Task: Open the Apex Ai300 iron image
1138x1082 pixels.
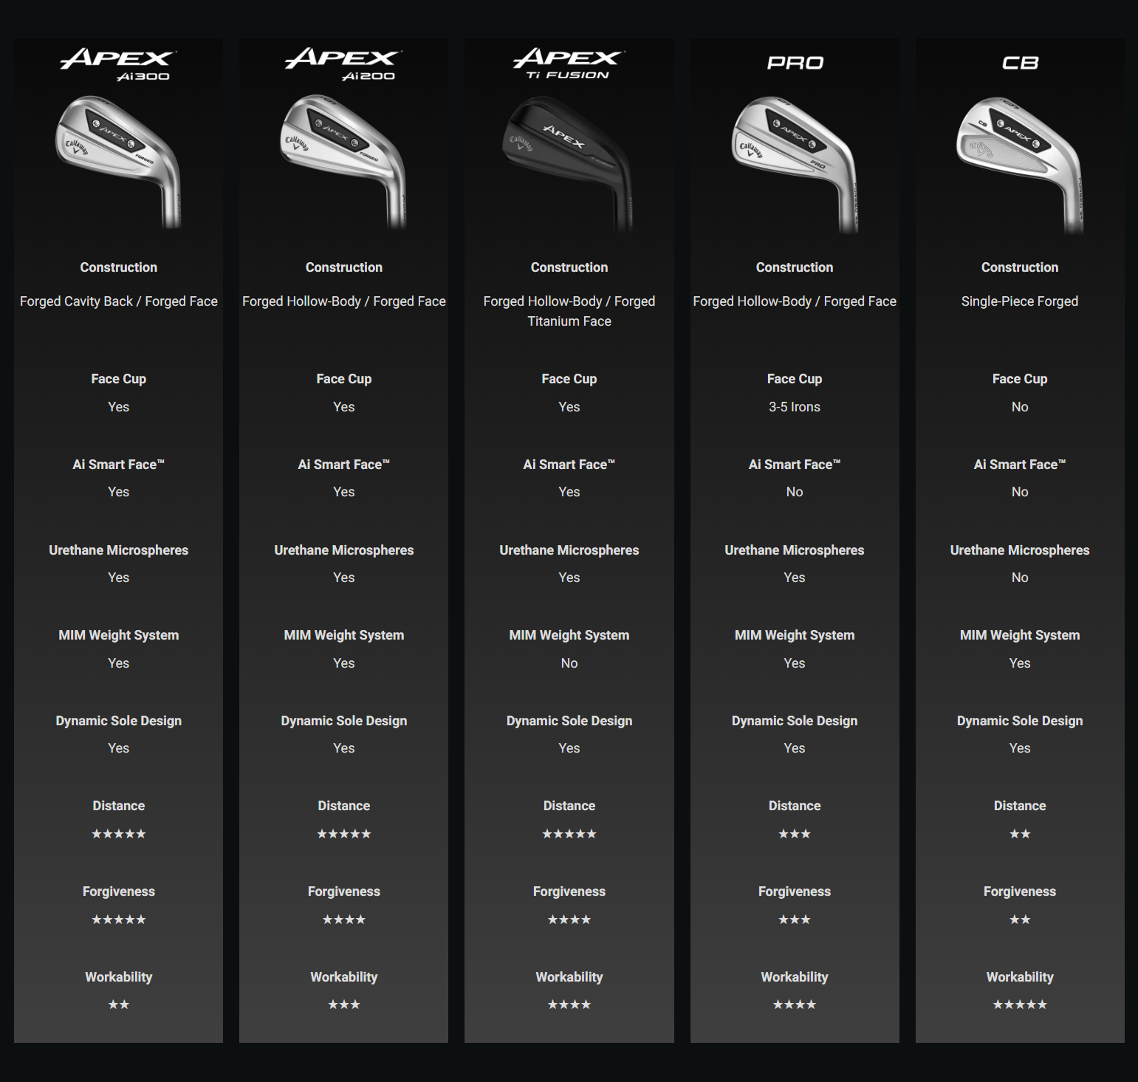Action: 118,161
